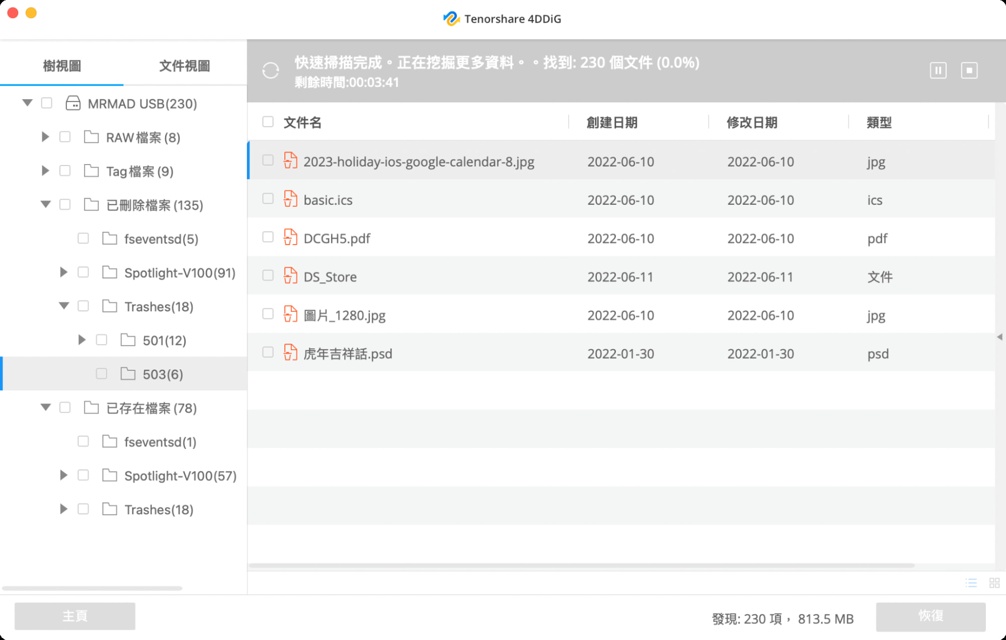This screenshot has width=1006, height=640.
Task: Click the spinning scan progress icon
Action: (271, 70)
